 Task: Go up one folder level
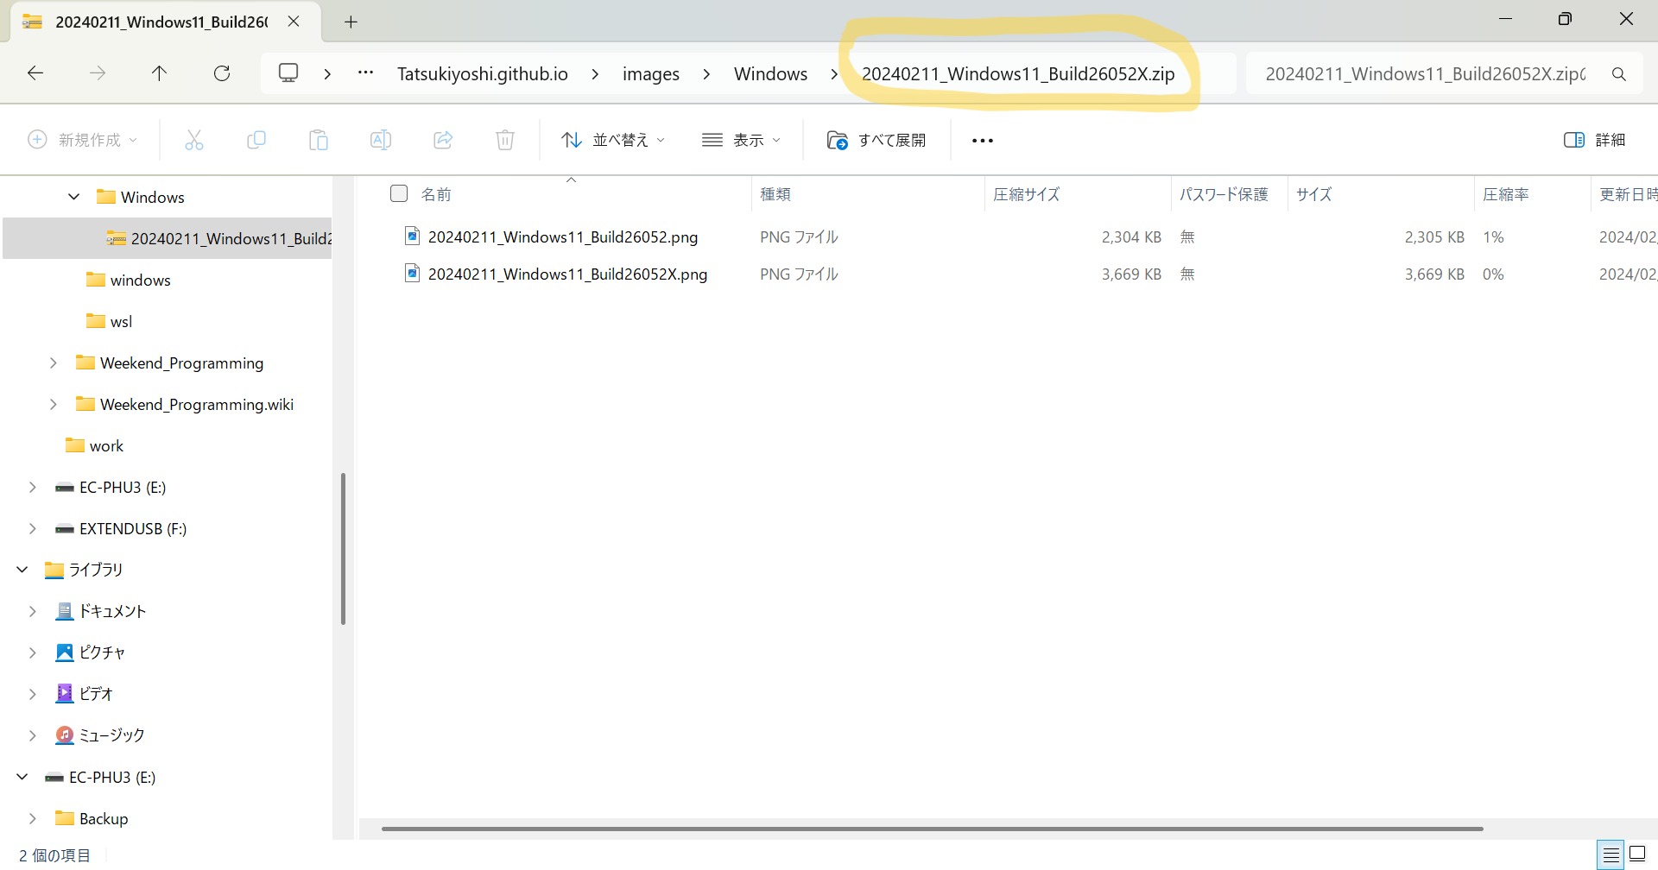tap(160, 73)
